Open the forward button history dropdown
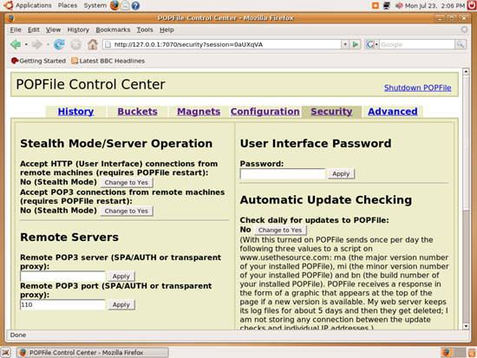 coord(48,44)
